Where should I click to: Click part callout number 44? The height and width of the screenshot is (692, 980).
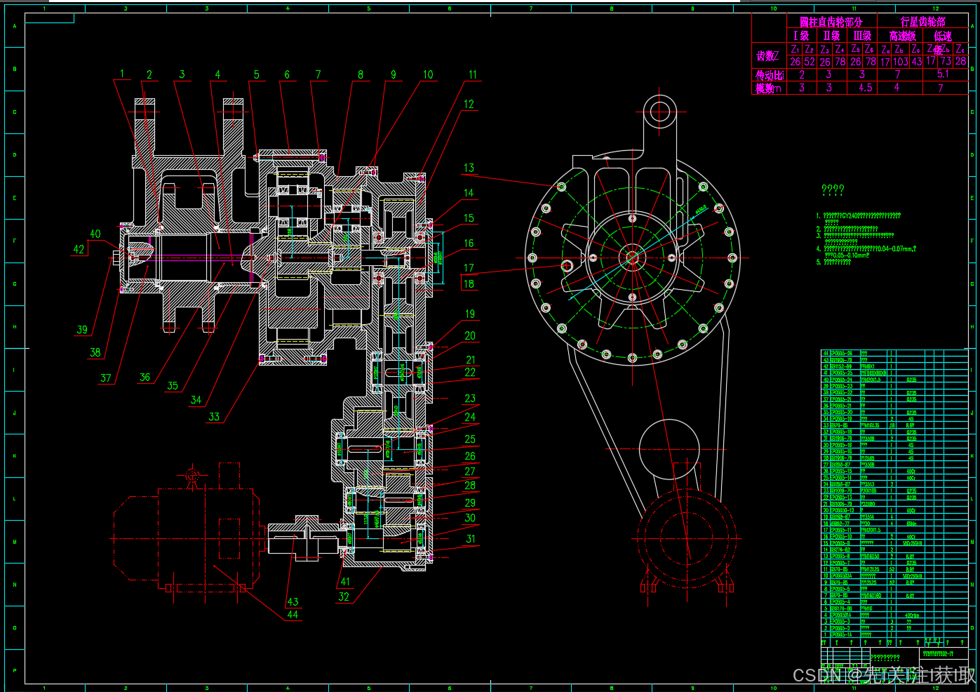pyautogui.click(x=293, y=615)
